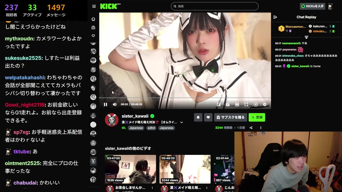This screenshot has height=192, width=342.
Task: Click sukesuke2525 username in left chat overlay
Action: click(x=23, y=58)
